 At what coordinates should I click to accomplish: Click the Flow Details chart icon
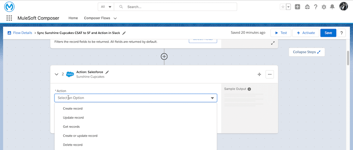point(10,33)
